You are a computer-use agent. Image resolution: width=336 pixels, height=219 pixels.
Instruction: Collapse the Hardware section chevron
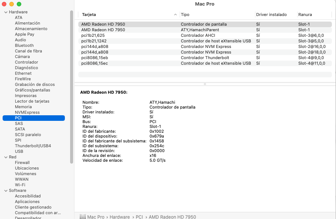(6, 12)
